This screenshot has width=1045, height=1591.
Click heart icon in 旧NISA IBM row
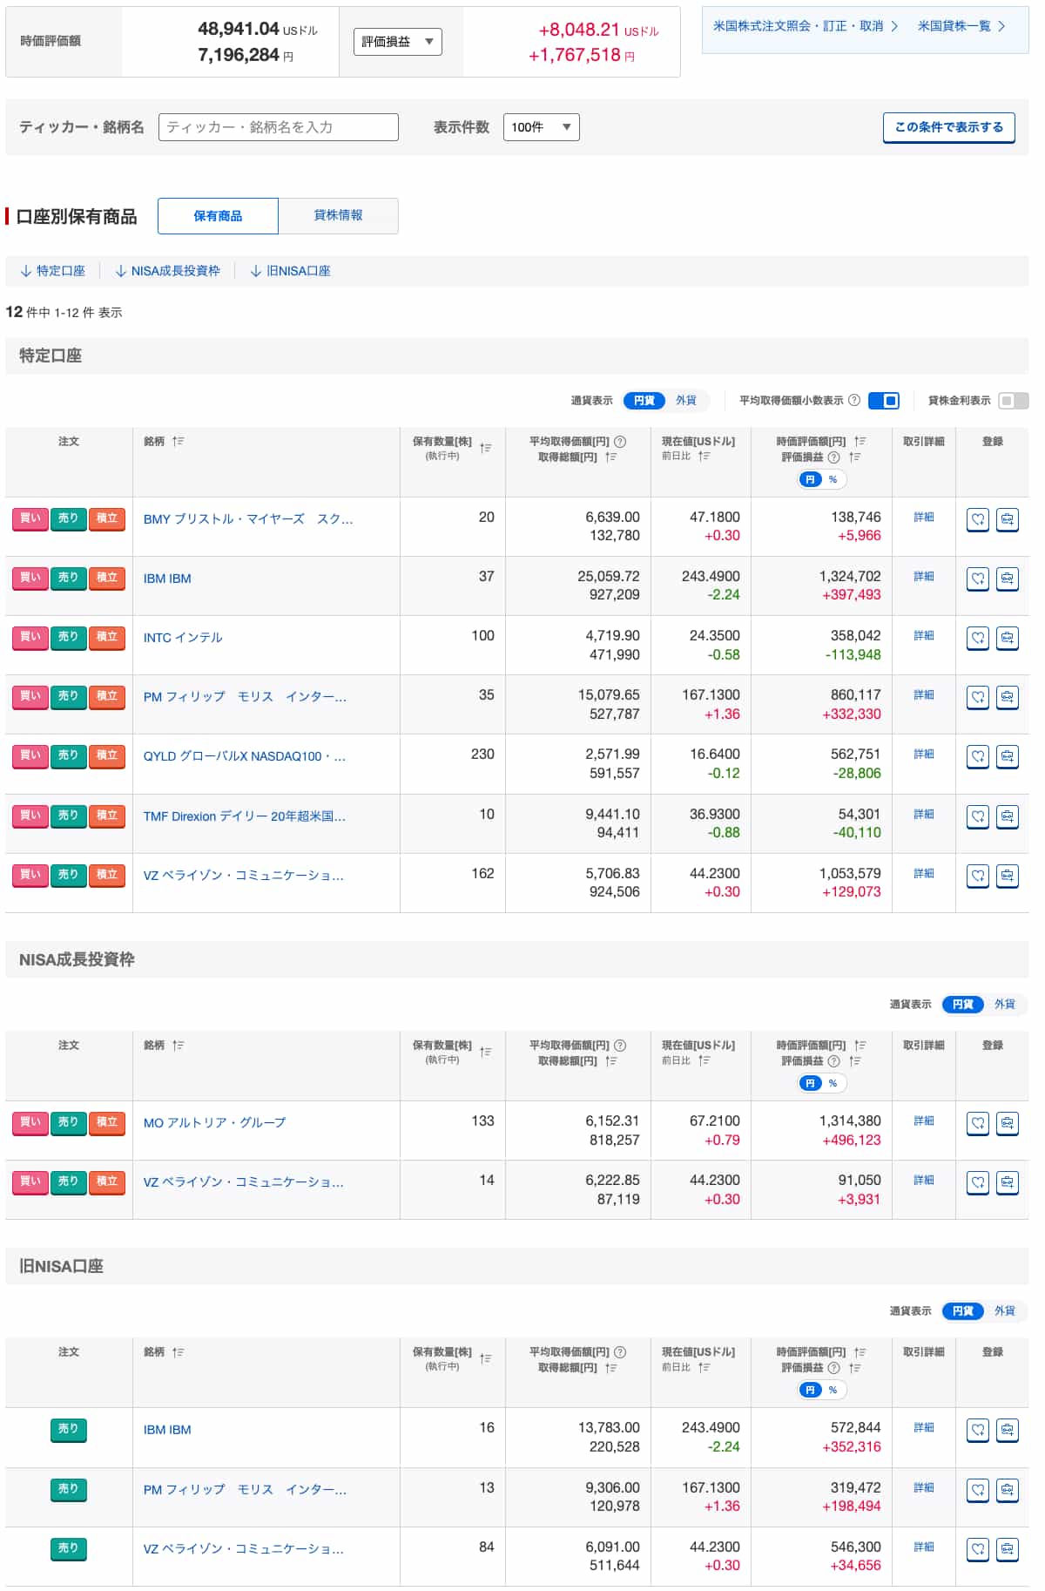click(978, 1430)
